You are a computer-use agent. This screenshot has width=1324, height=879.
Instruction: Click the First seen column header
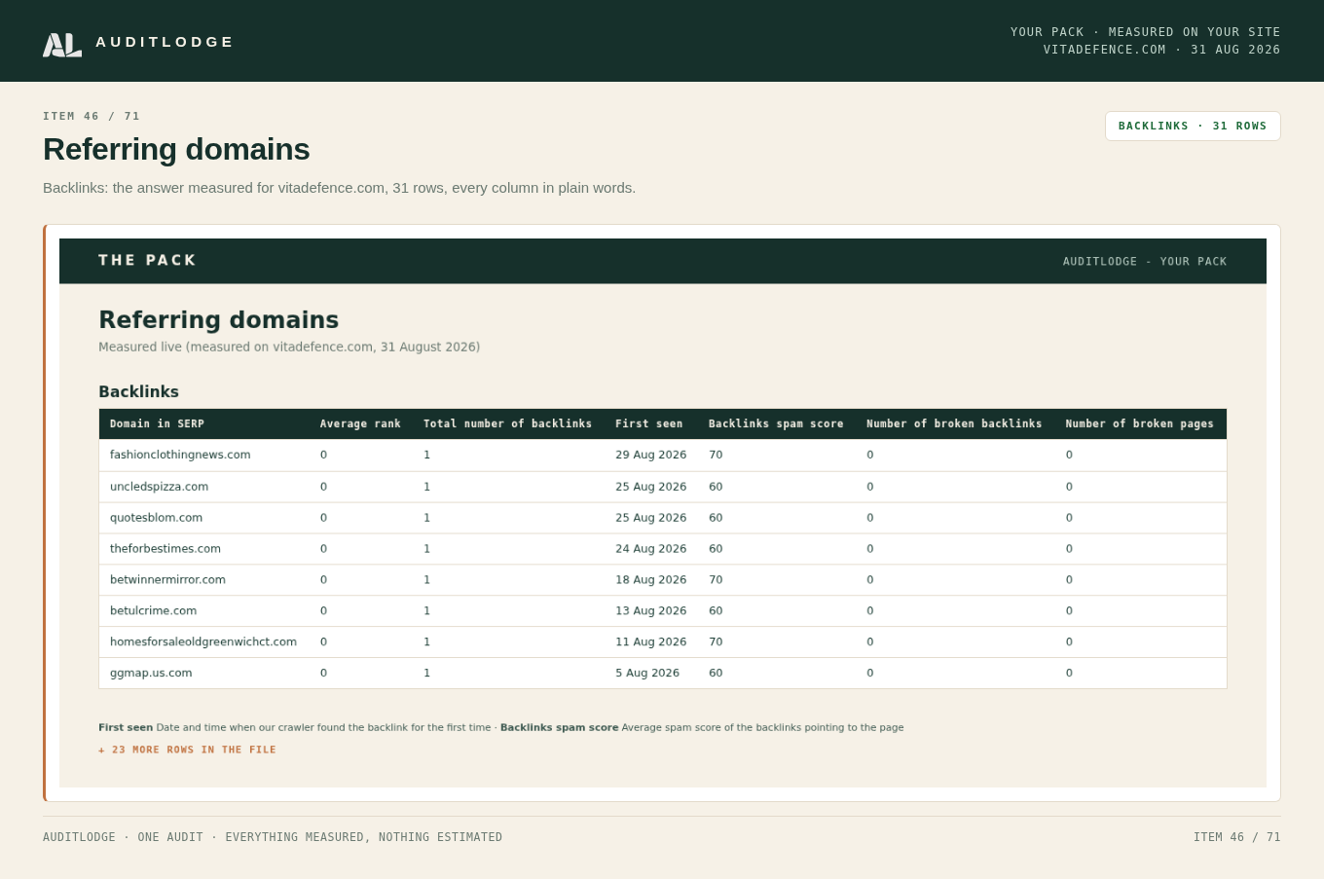click(x=648, y=423)
